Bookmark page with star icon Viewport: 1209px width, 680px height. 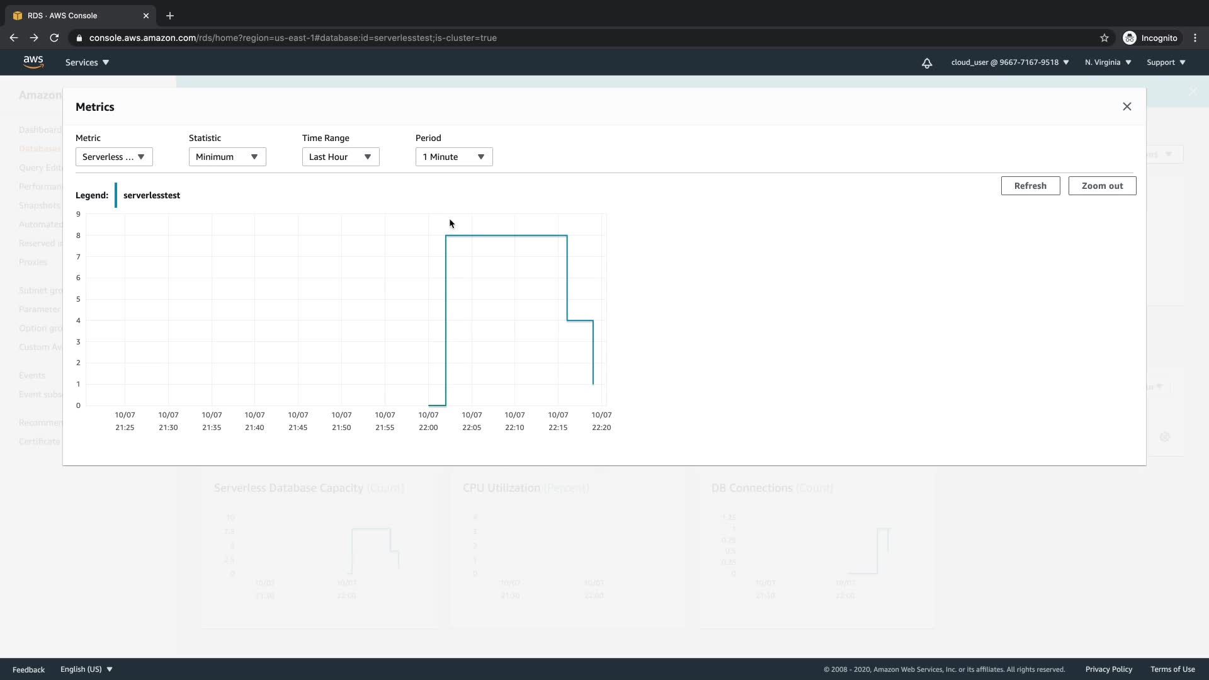[1104, 38]
